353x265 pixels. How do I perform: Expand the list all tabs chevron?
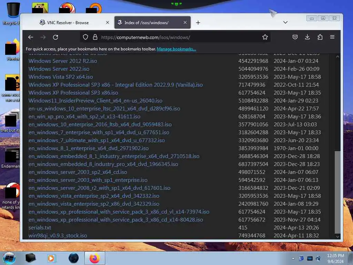(285, 22)
